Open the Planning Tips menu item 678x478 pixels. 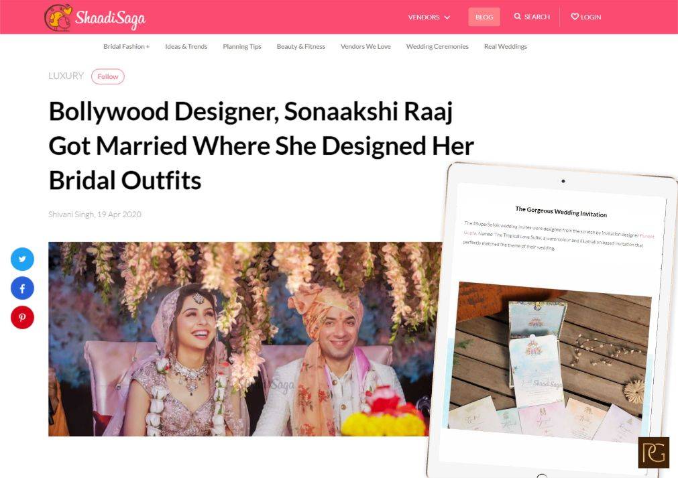242,46
